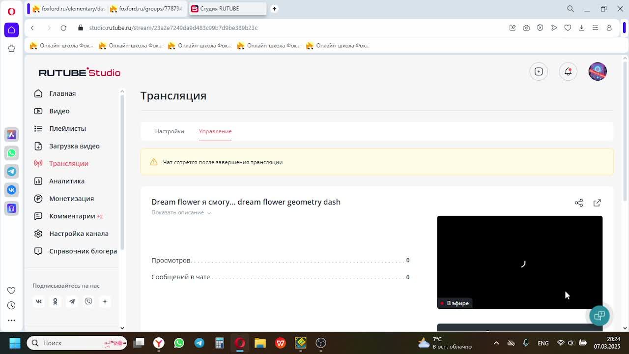Open Настройка канала in the sidebar

(x=71, y=234)
